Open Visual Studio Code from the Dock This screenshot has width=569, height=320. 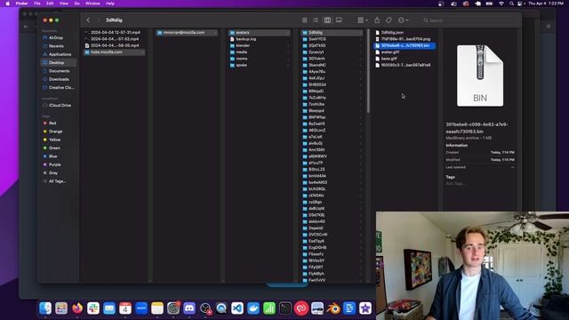click(237, 308)
